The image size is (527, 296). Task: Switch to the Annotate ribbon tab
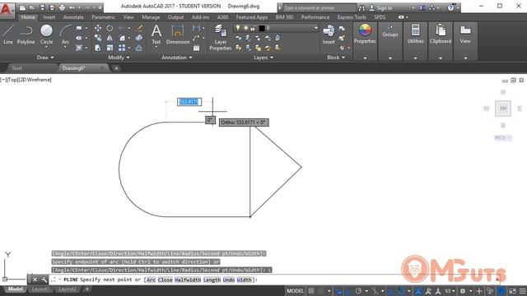point(73,17)
